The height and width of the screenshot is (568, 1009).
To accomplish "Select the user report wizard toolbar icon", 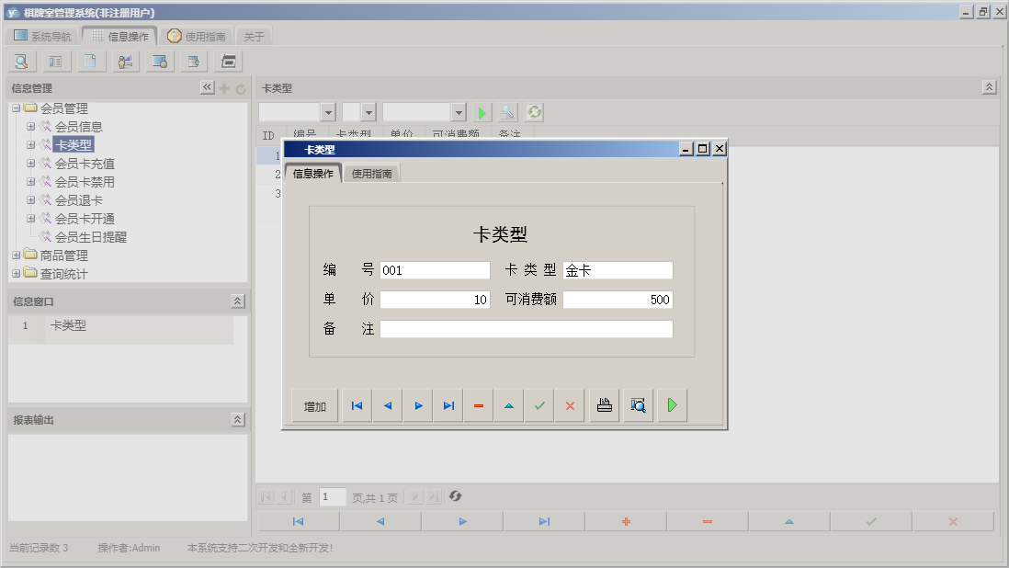I will (x=125, y=61).
